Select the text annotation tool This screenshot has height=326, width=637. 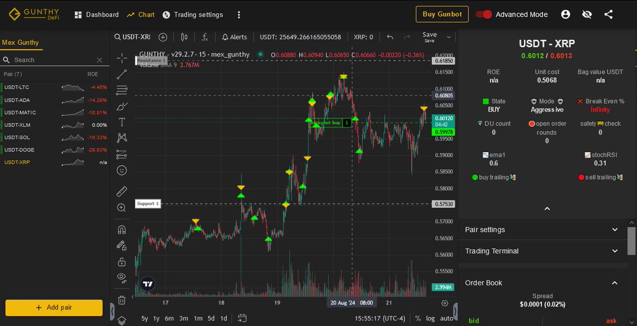tap(122, 122)
